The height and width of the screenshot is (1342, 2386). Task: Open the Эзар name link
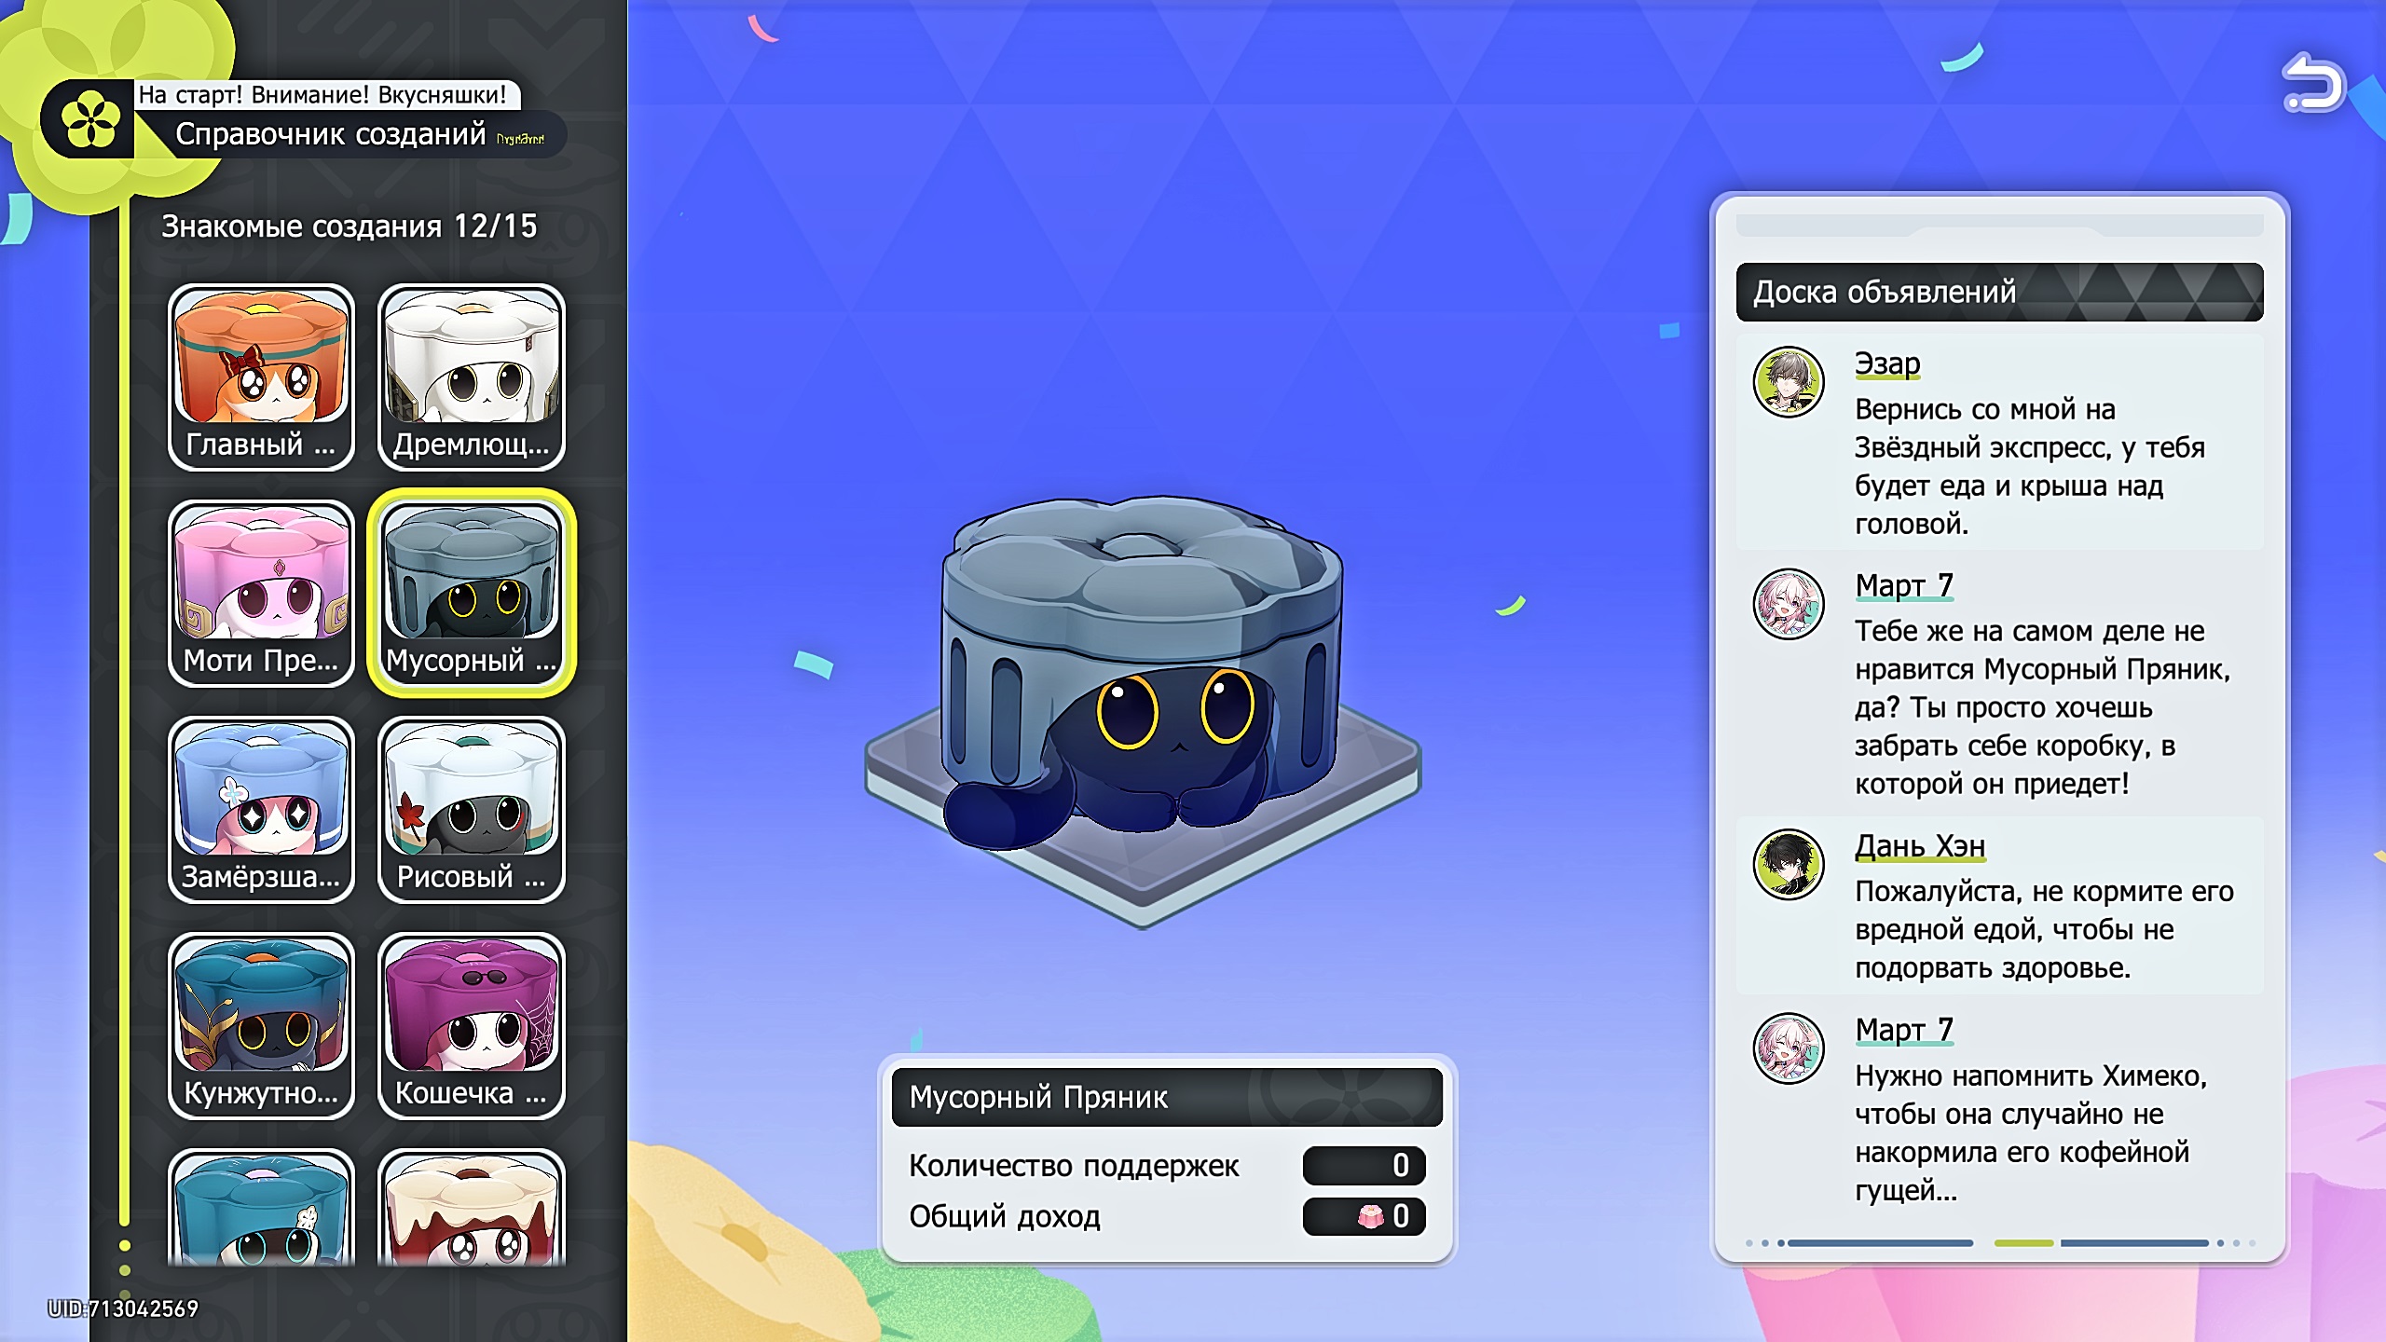click(x=1886, y=363)
